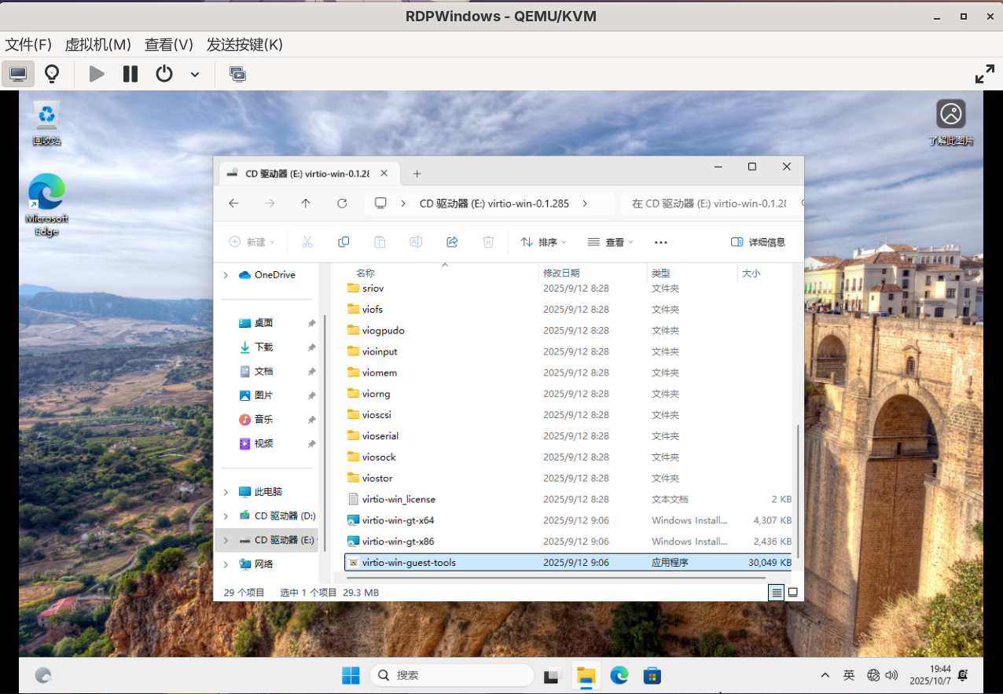Power off the VM via the shutdown icon
Screen dimensions: 1003x694
click(164, 73)
